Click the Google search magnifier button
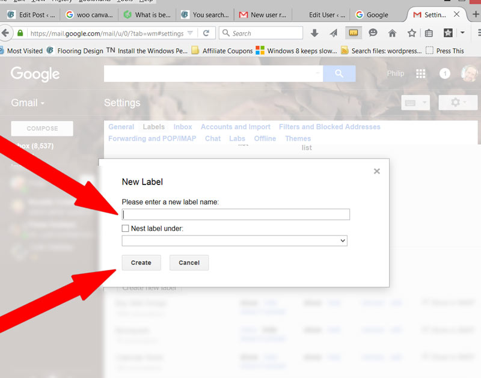 click(339, 73)
